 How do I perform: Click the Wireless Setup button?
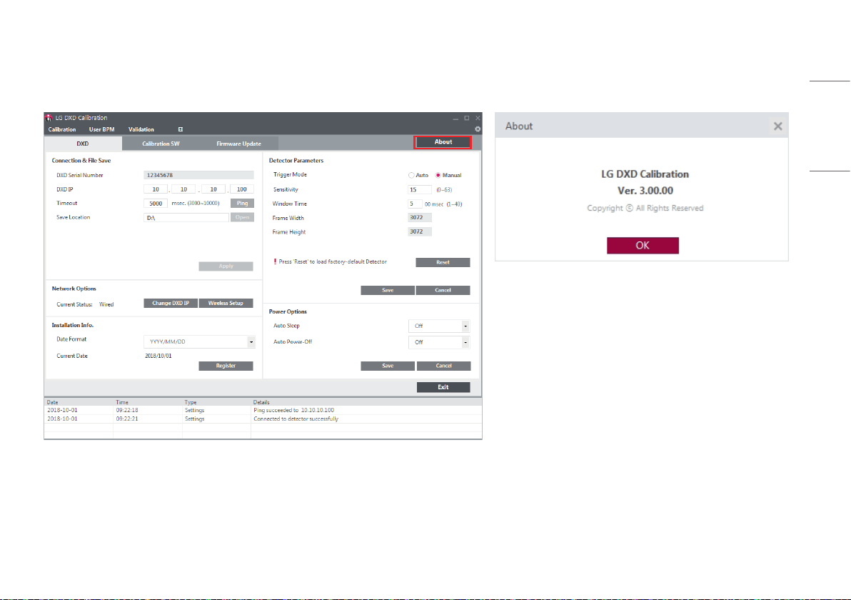coord(226,303)
